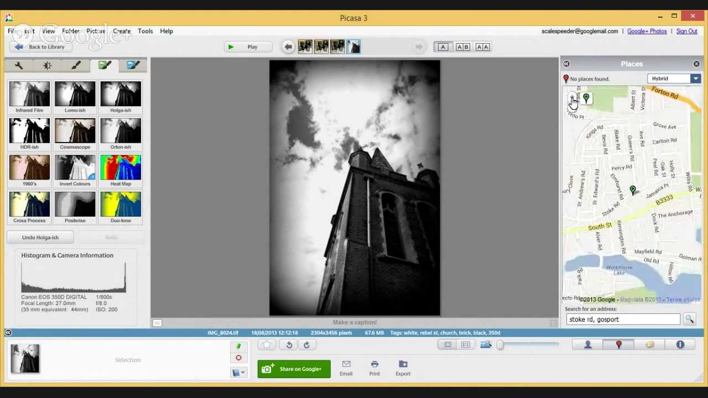
Task: Click the Sign Out link
Action: [x=686, y=31]
